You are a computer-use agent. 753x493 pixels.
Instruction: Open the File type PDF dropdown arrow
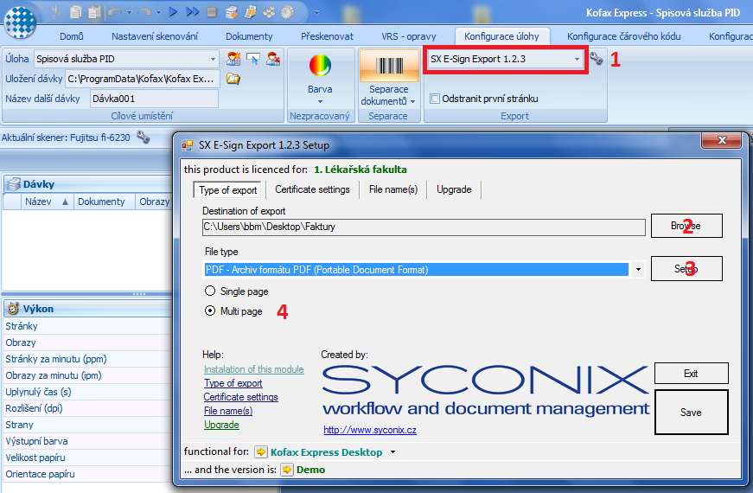click(x=638, y=270)
